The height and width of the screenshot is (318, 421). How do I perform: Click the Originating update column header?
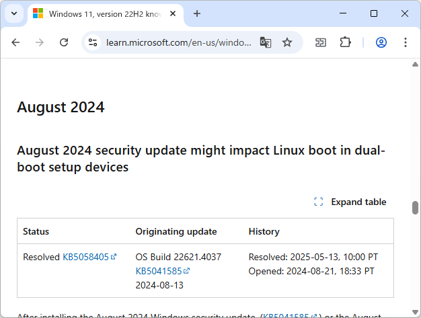[176, 231]
